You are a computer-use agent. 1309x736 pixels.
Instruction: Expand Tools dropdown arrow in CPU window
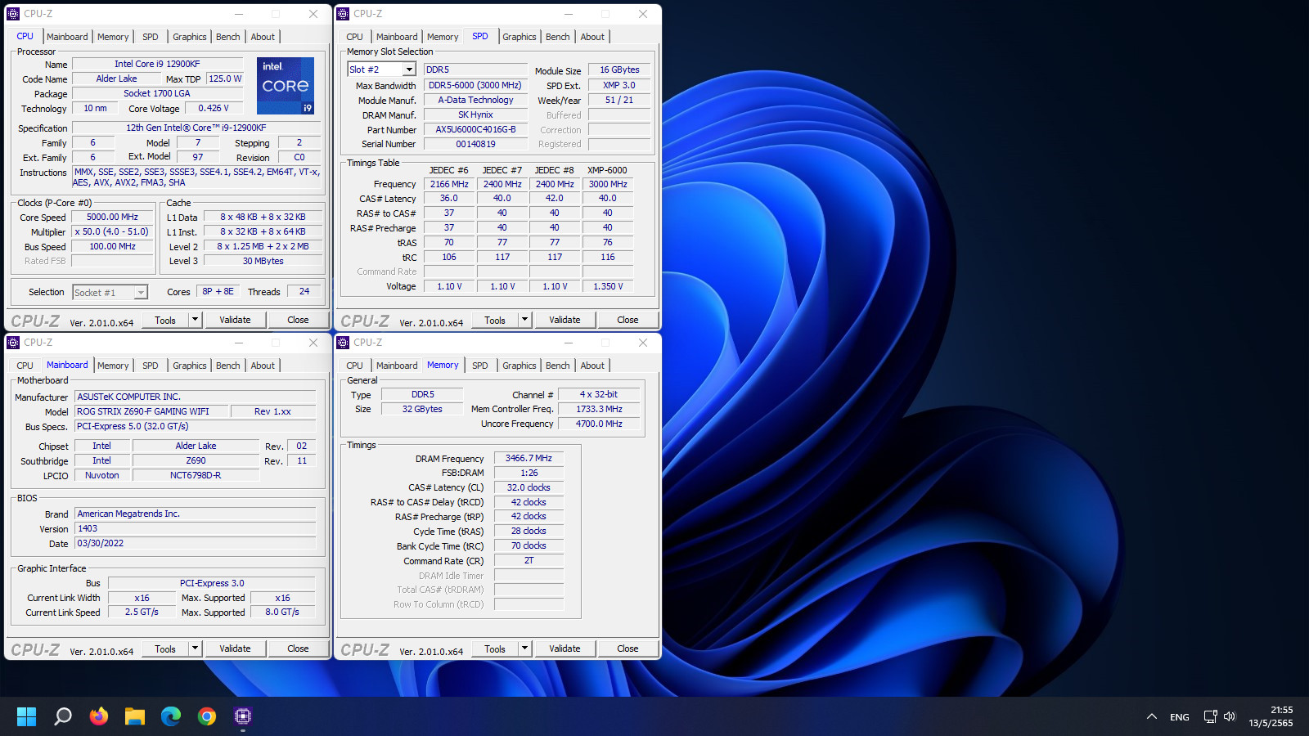195,320
